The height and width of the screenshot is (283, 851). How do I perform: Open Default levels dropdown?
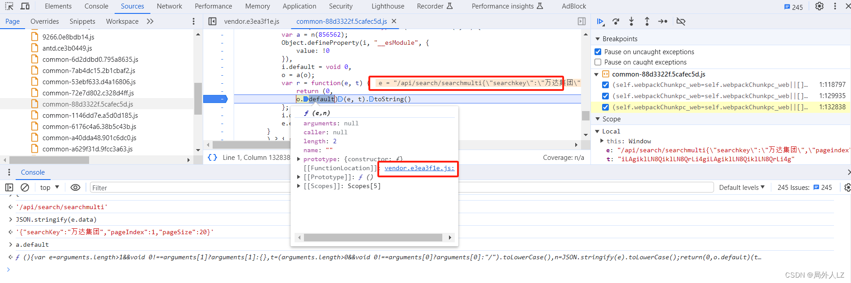coord(741,188)
